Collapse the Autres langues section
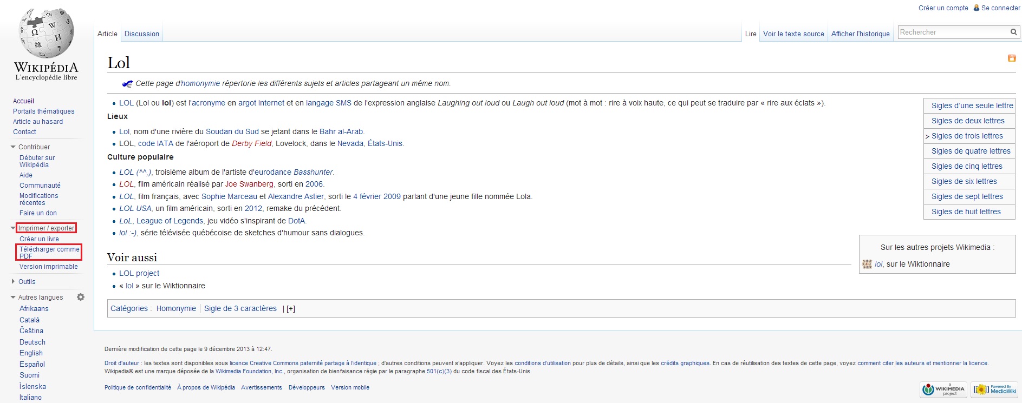The image size is (1022, 403). [x=13, y=298]
